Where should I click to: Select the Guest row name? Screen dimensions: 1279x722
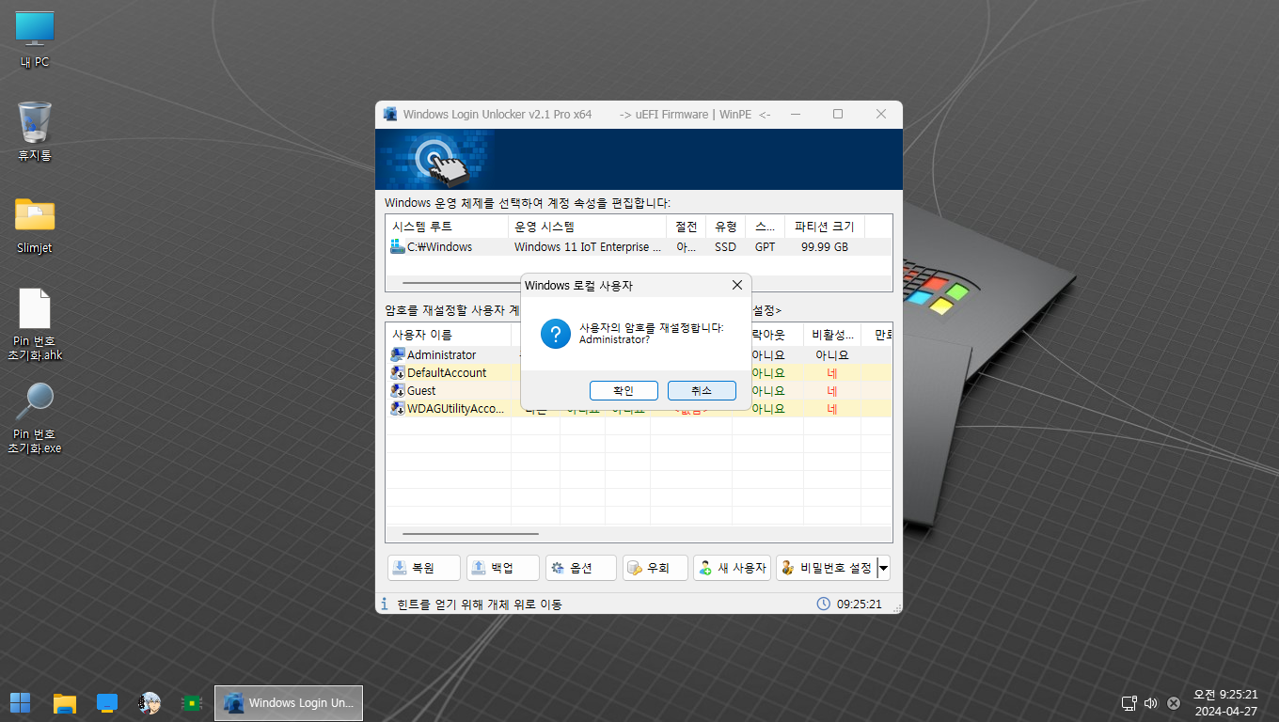pyautogui.click(x=421, y=390)
